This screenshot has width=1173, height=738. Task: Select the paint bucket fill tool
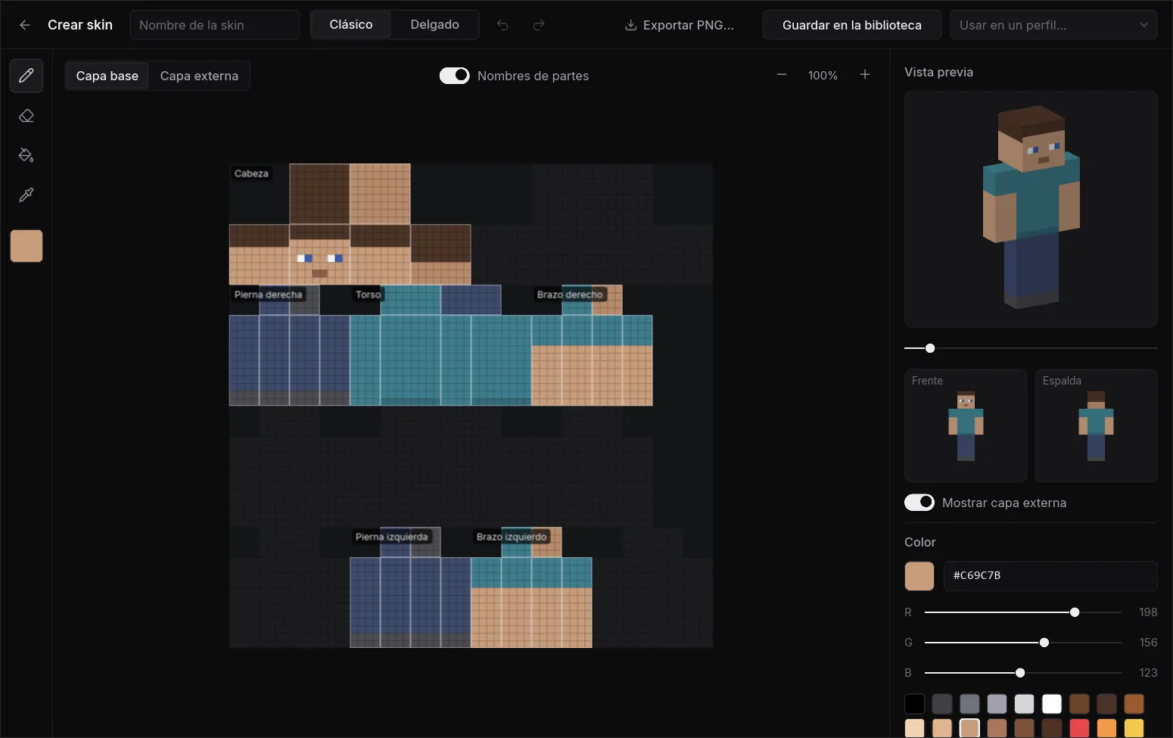point(26,155)
